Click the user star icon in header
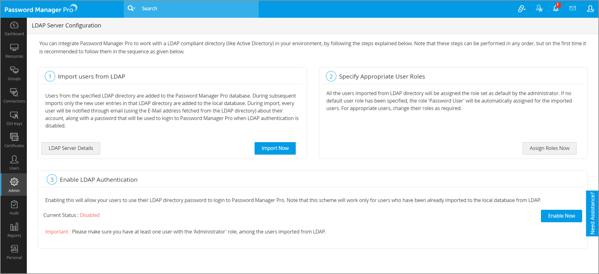Screen dimensions: 599x274 [x=539, y=9]
